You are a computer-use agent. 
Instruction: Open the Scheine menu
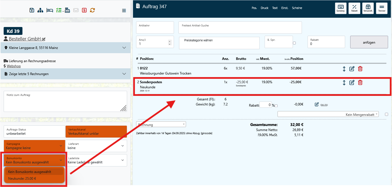[297, 8]
